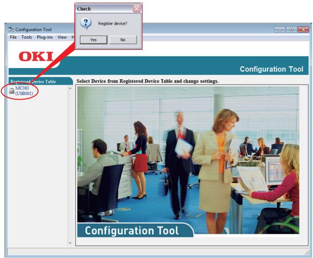Screen dimensions: 313x258
Task: Click Yes in the Check dialog
Action: point(93,40)
